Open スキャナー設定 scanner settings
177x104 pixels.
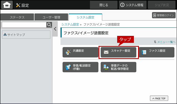click(118, 52)
